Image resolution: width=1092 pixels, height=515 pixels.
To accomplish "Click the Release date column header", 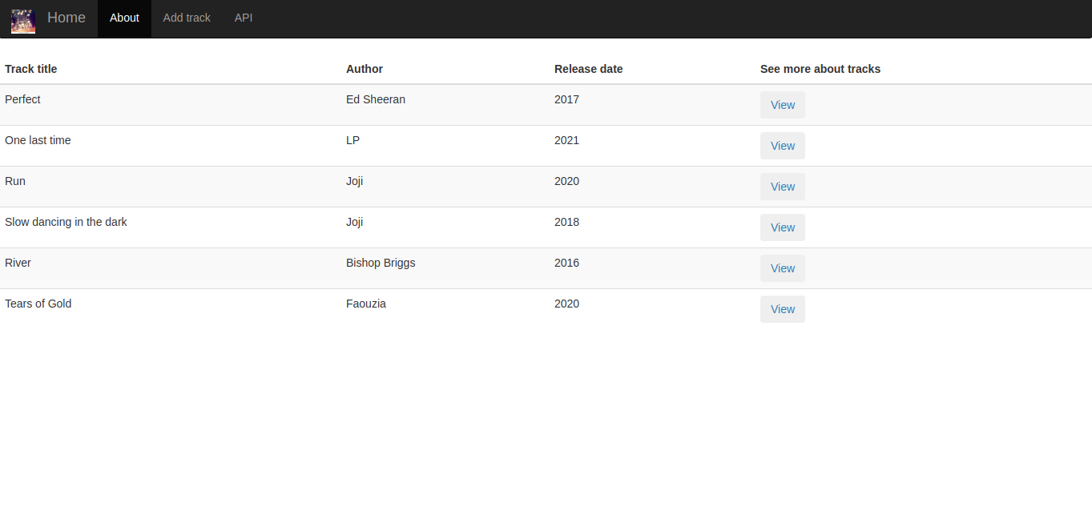I will point(589,69).
